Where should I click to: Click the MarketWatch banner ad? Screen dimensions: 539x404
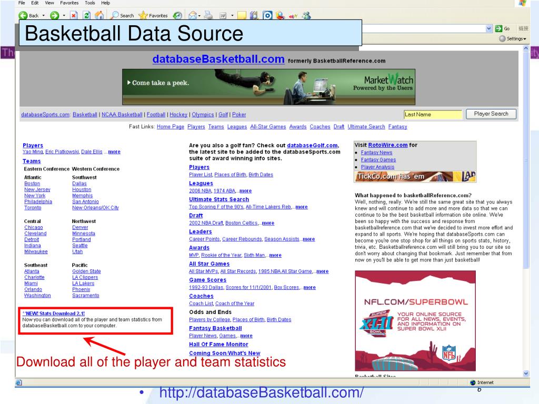click(268, 87)
